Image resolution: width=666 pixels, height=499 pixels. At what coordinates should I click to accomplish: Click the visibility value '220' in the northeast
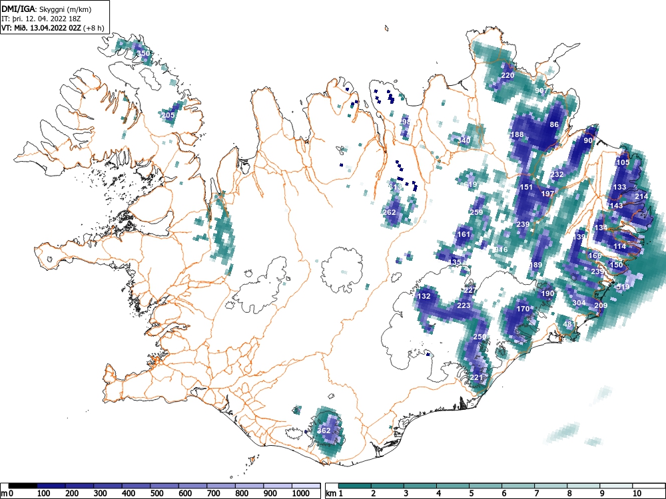(x=507, y=76)
